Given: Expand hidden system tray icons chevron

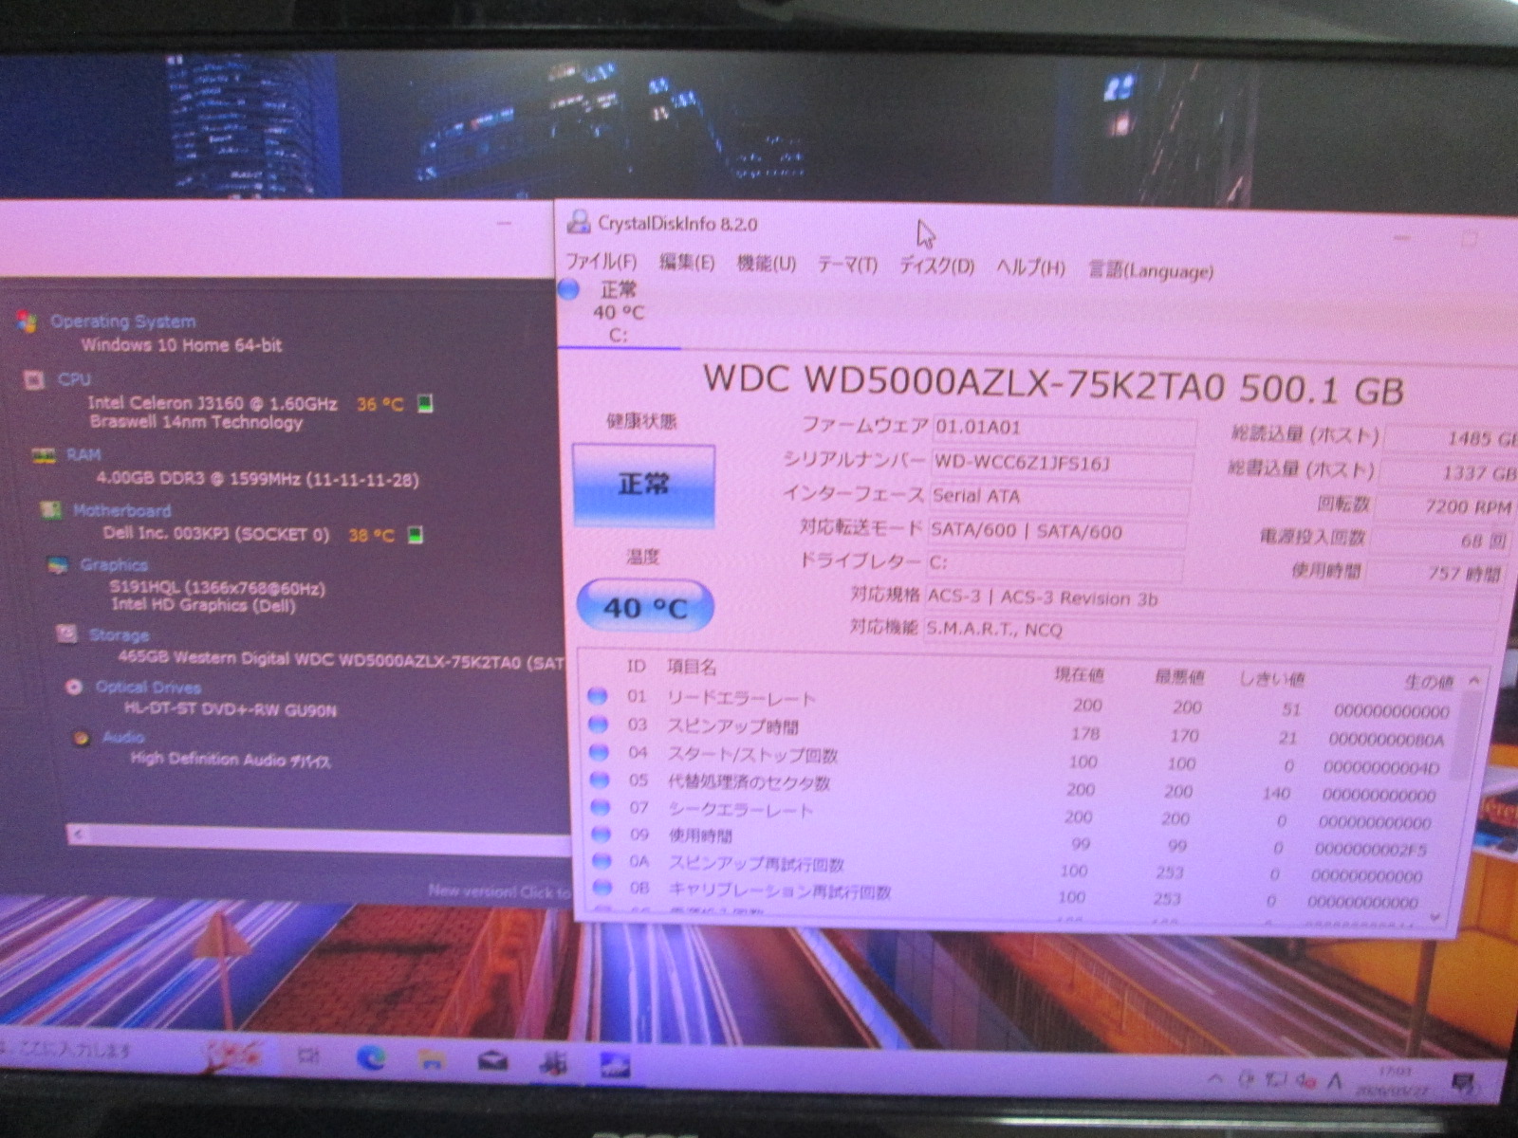Looking at the screenshot, I should point(1215,1079).
